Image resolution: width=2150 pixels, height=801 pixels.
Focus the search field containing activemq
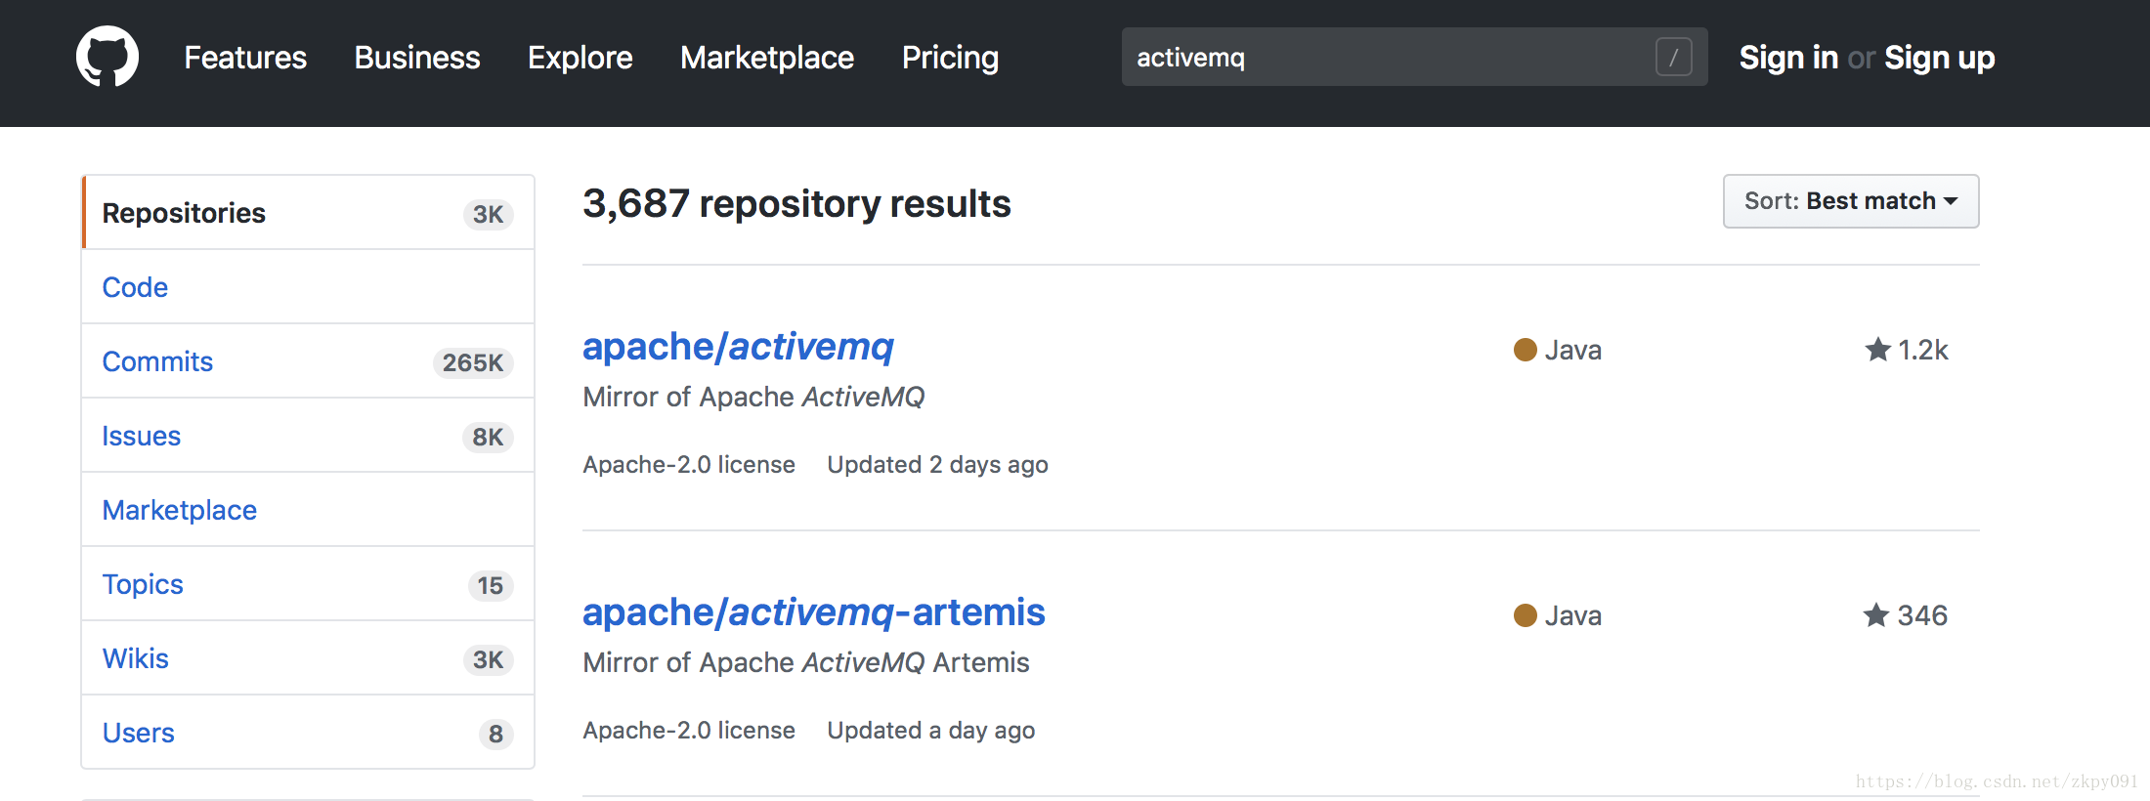click(x=1388, y=57)
